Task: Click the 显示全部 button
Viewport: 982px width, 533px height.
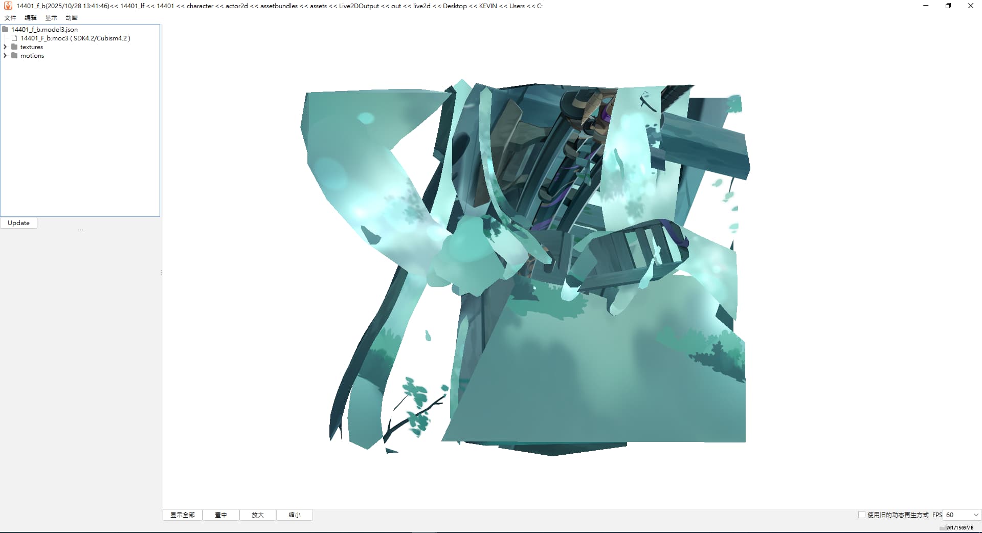Action: (x=183, y=515)
